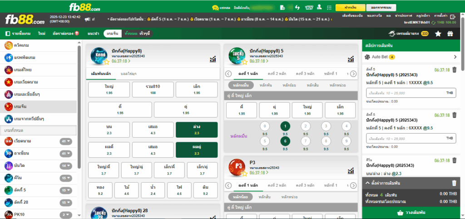This screenshot has height=219, width=465.
Task: Expand the คีโน 15 games dropdown
Action: pyautogui.click(x=66, y=178)
